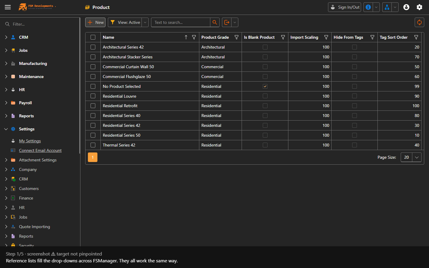The image size is (429, 268).
Task: Expand the Jobs top-level section
Action: 6,50
